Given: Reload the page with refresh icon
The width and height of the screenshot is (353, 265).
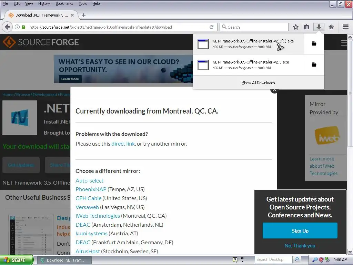Looking at the screenshot, I should click(211, 27).
